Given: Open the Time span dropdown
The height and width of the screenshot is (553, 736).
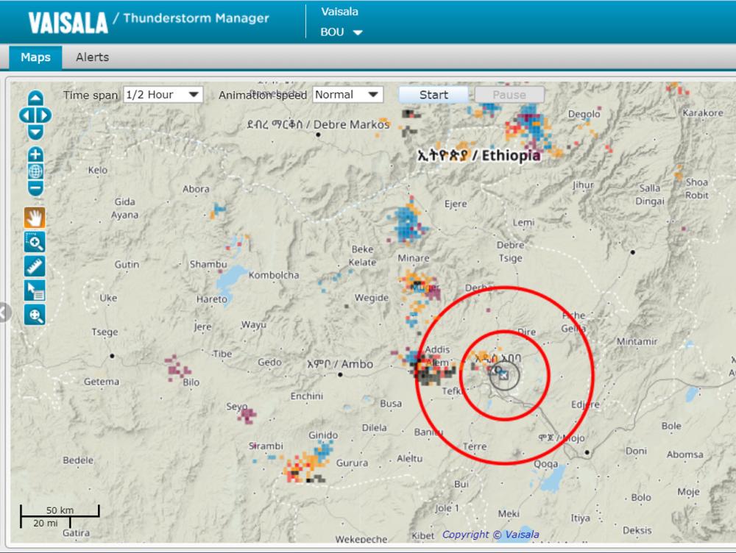Looking at the screenshot, I should point(163,95).
